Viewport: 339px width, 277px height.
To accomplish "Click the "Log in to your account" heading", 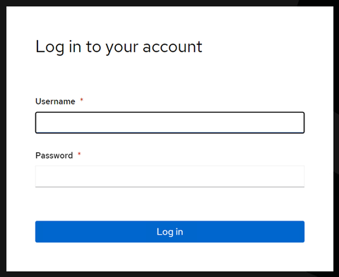I will [119, 47].
